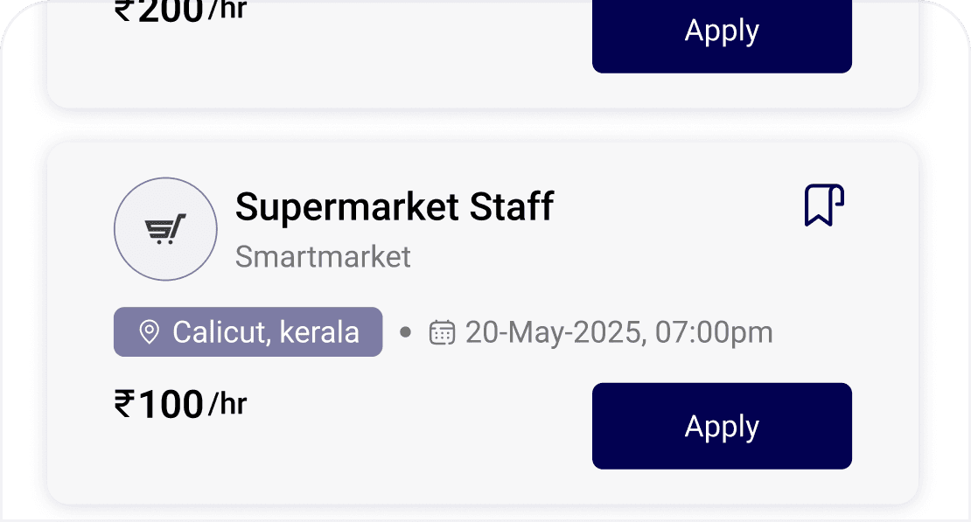Click the word kerala in the chip
This screenshot has width=971, height=522.
320,332
